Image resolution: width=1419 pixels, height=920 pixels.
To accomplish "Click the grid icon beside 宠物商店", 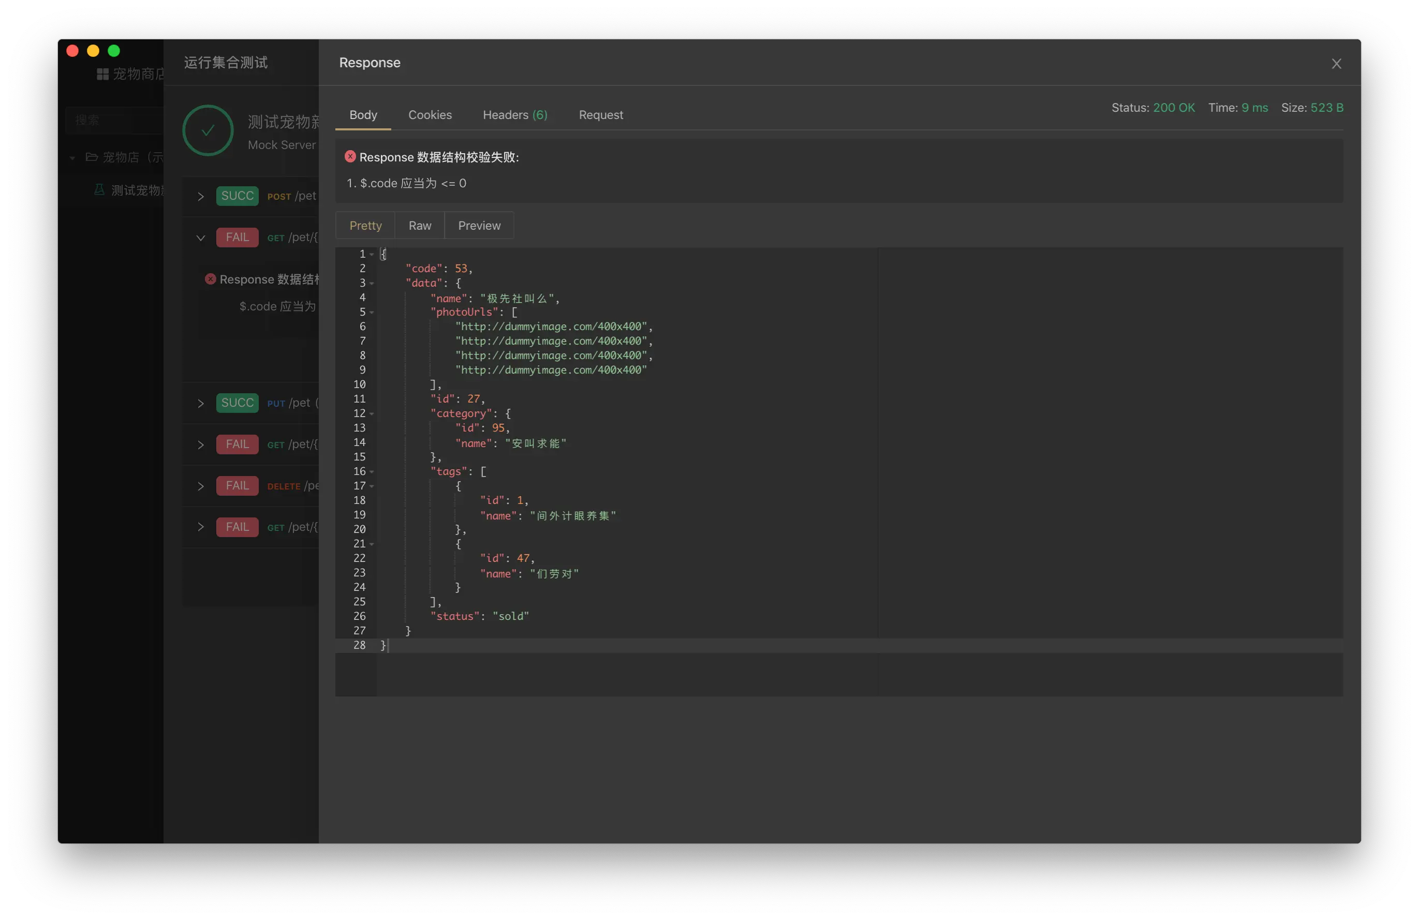I will tap(102, 74).
